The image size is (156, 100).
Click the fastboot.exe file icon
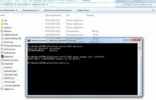[2, 53]
